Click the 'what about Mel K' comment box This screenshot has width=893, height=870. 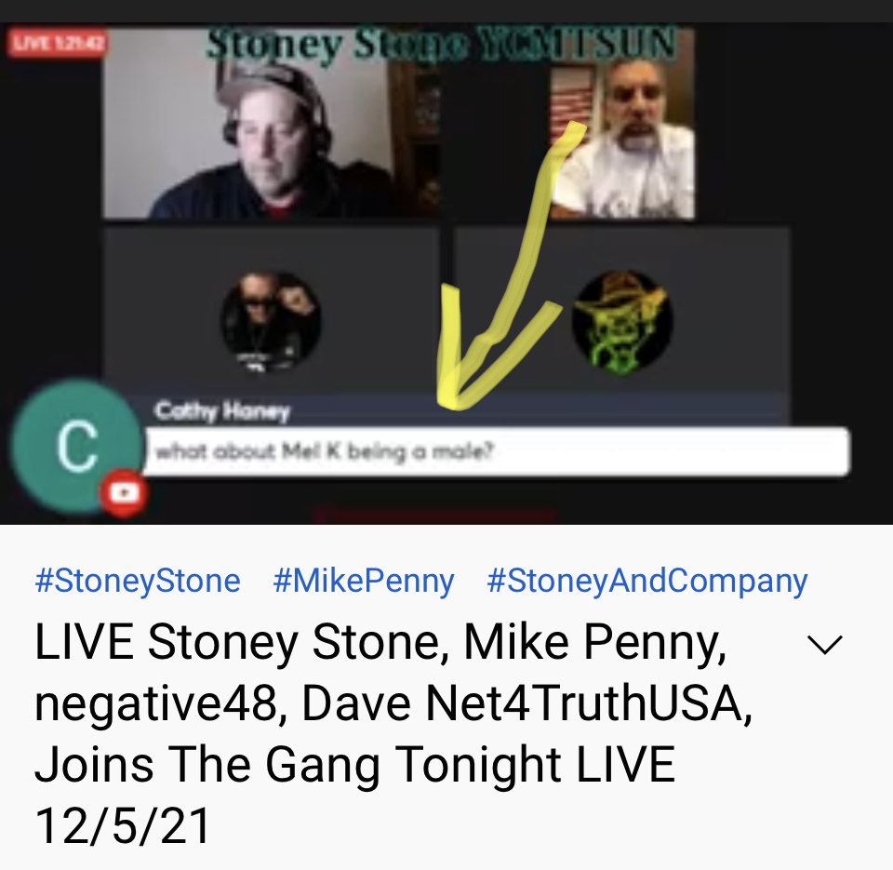coord(497,452)
